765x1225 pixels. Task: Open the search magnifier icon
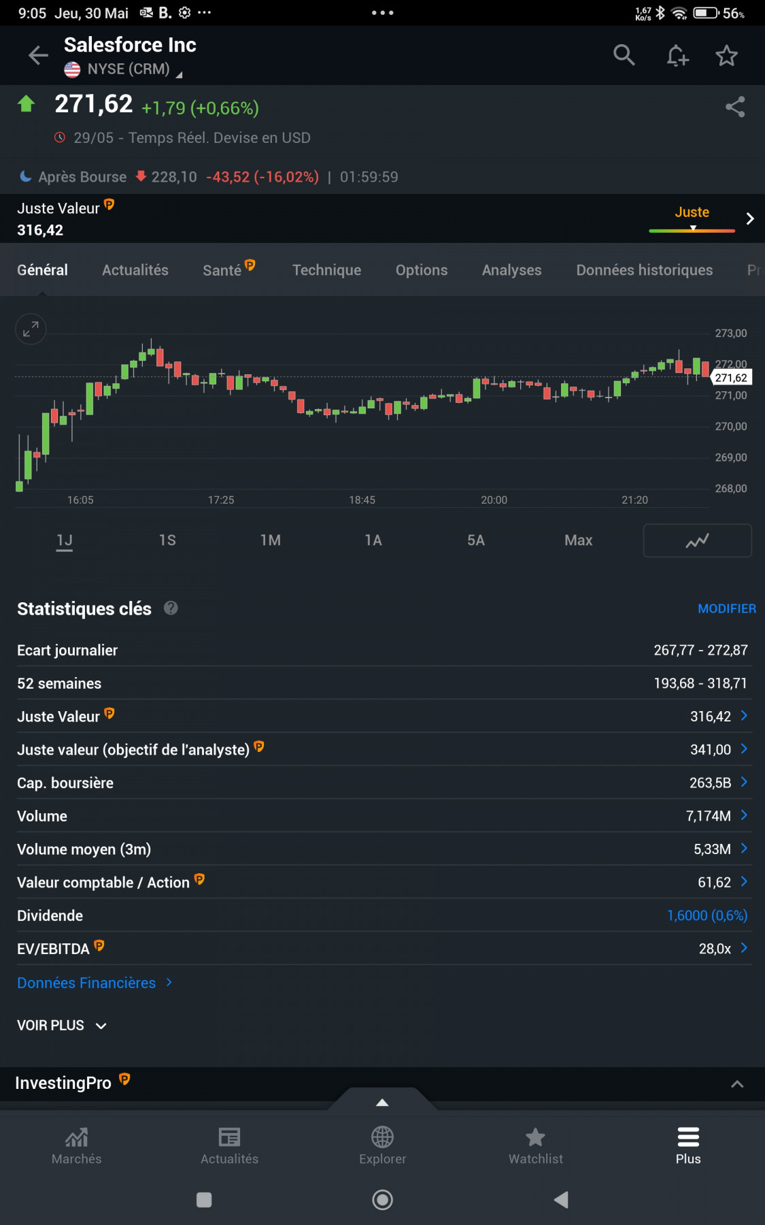(x=624, y=55)
